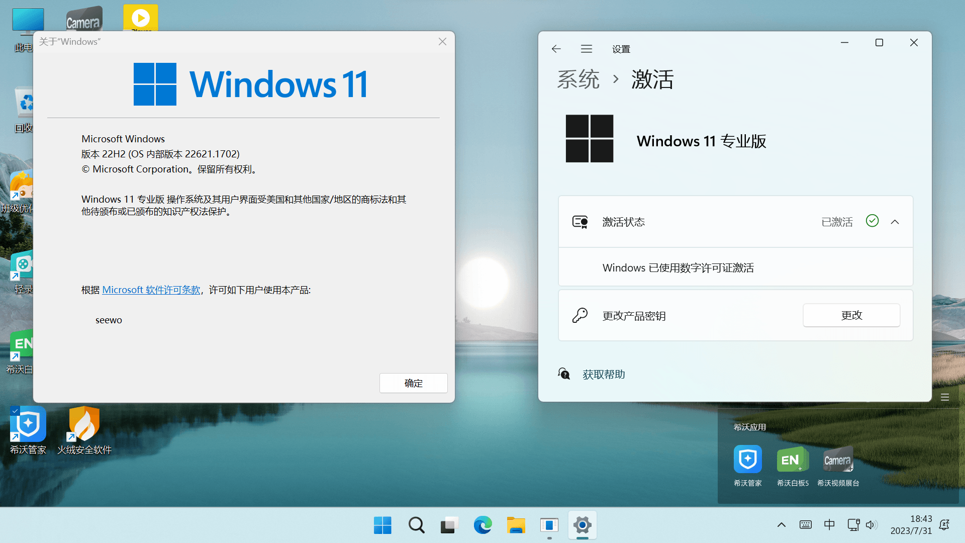
Task: Select the yellow Player desktop icon
Action: pos(141,18)
